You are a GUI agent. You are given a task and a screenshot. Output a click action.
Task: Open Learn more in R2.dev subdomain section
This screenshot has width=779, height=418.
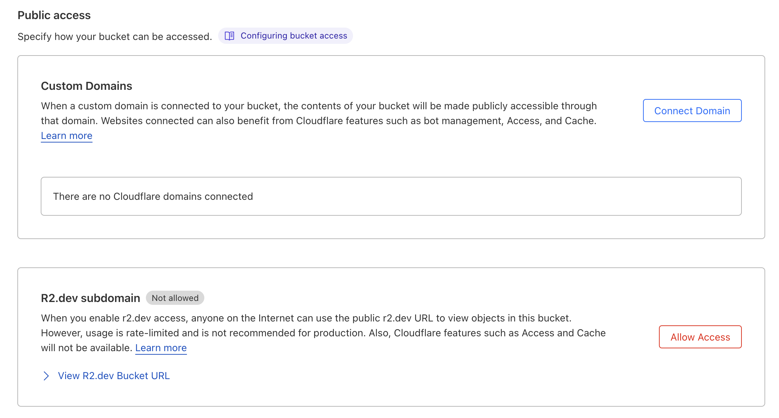point(161,348)
